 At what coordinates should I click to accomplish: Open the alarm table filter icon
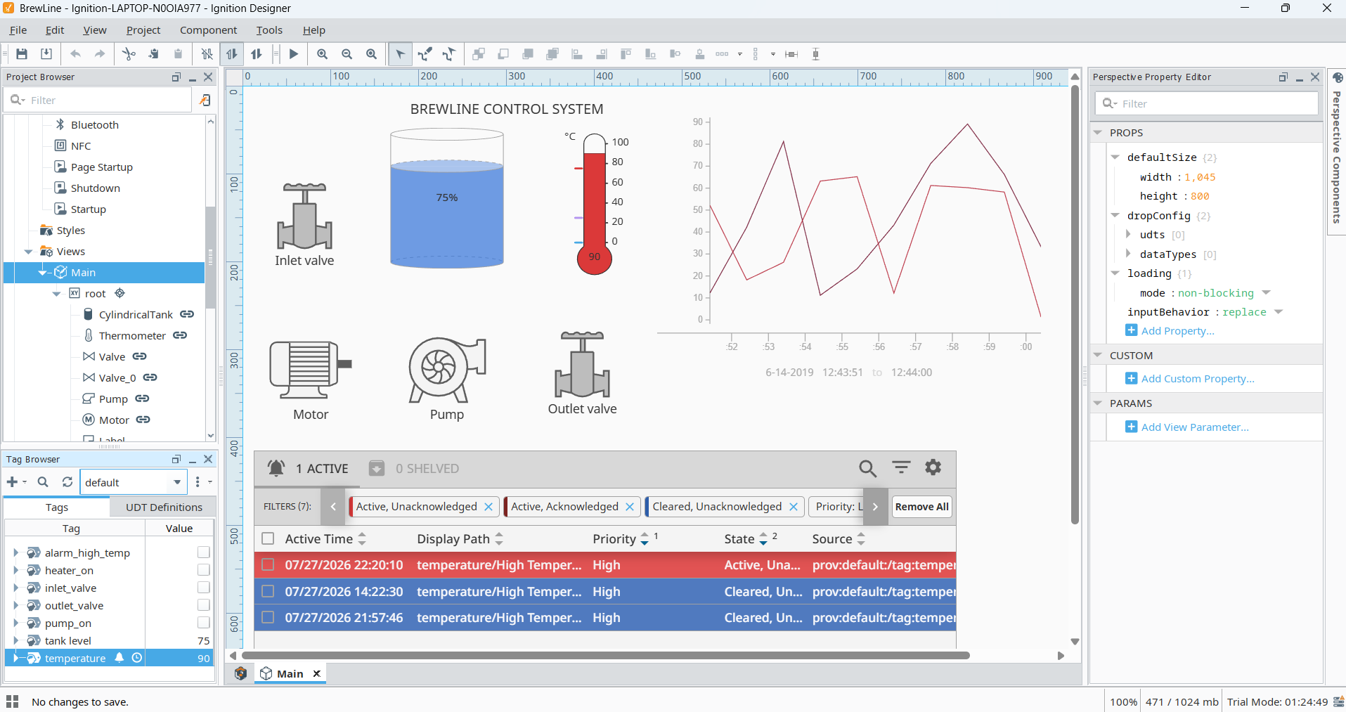pos(901,467)
